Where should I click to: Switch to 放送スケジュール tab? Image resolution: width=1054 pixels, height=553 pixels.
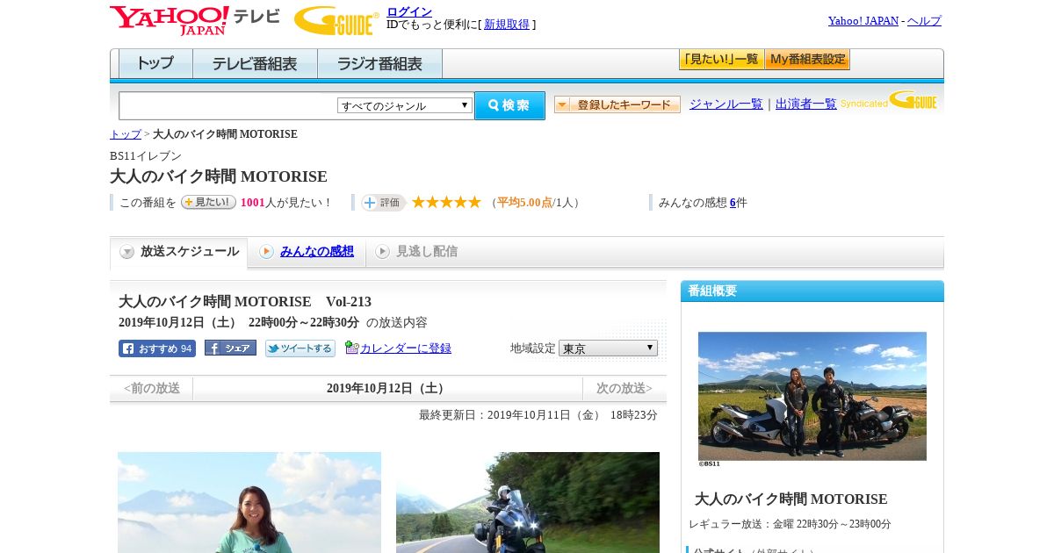tap(179, 252)
